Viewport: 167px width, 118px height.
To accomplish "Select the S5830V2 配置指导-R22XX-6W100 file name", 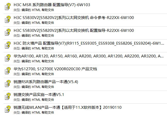I will pyautogui.click(x=74, y=31).
